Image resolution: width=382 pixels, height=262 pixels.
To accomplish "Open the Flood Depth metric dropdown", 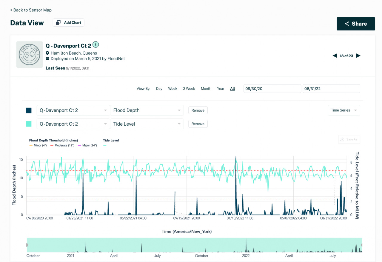I will click(x=147, y=110).
